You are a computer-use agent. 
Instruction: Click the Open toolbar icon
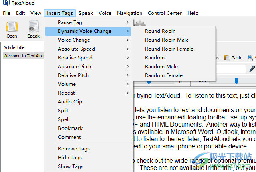click(12, 29)
